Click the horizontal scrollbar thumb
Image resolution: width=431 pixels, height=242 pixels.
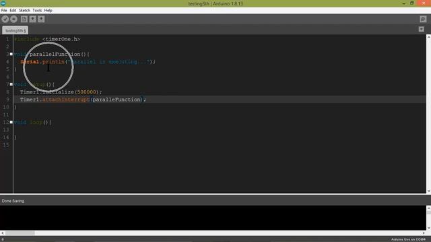[x=20, y=233]
